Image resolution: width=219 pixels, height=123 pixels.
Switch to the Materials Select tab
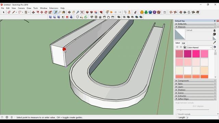pyautogui.click(x=178, y=43)
